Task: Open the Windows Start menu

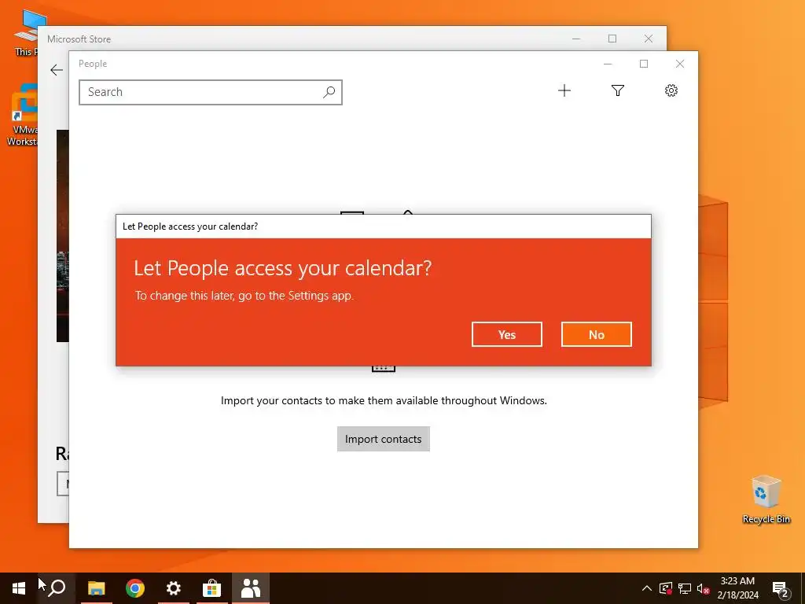Action: (19, 588)
